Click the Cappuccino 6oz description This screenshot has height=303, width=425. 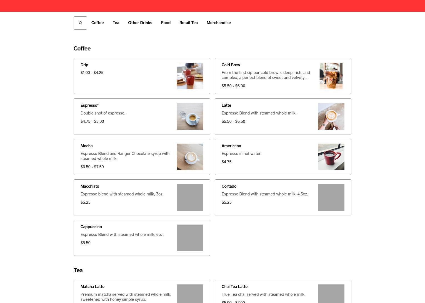pos(122,235)
